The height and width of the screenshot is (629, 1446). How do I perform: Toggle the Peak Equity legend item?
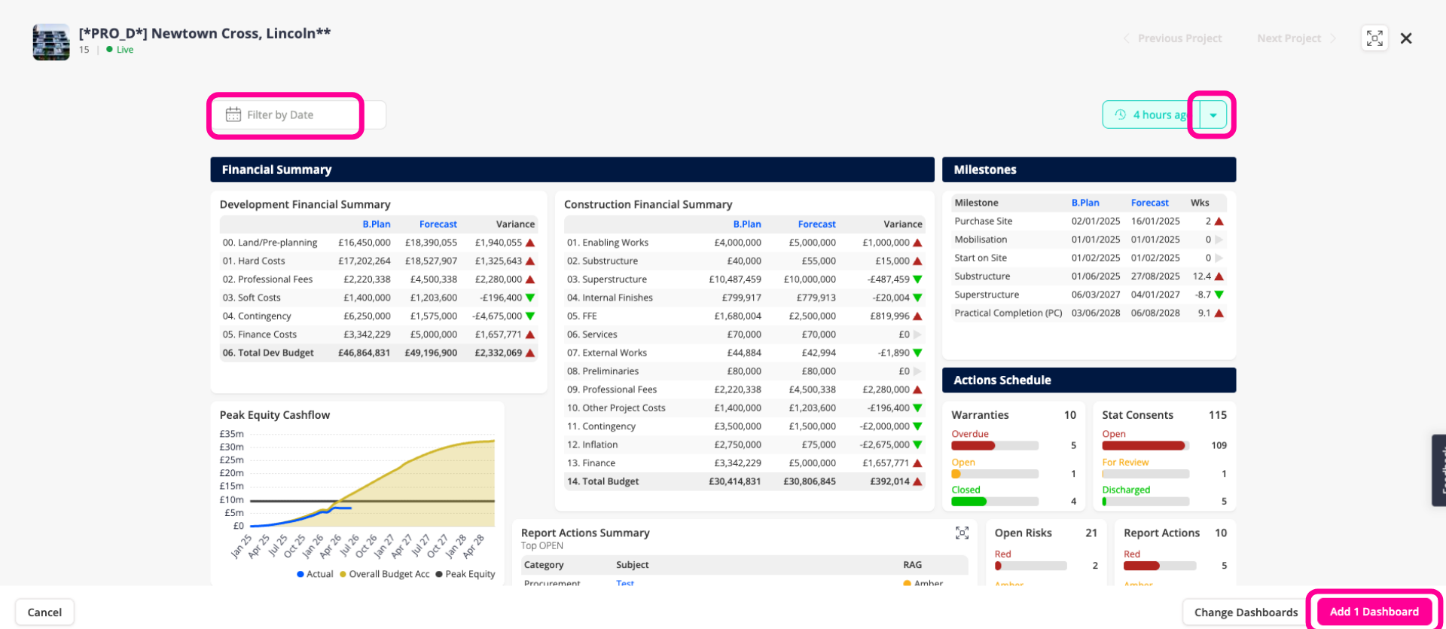point(465,574)
